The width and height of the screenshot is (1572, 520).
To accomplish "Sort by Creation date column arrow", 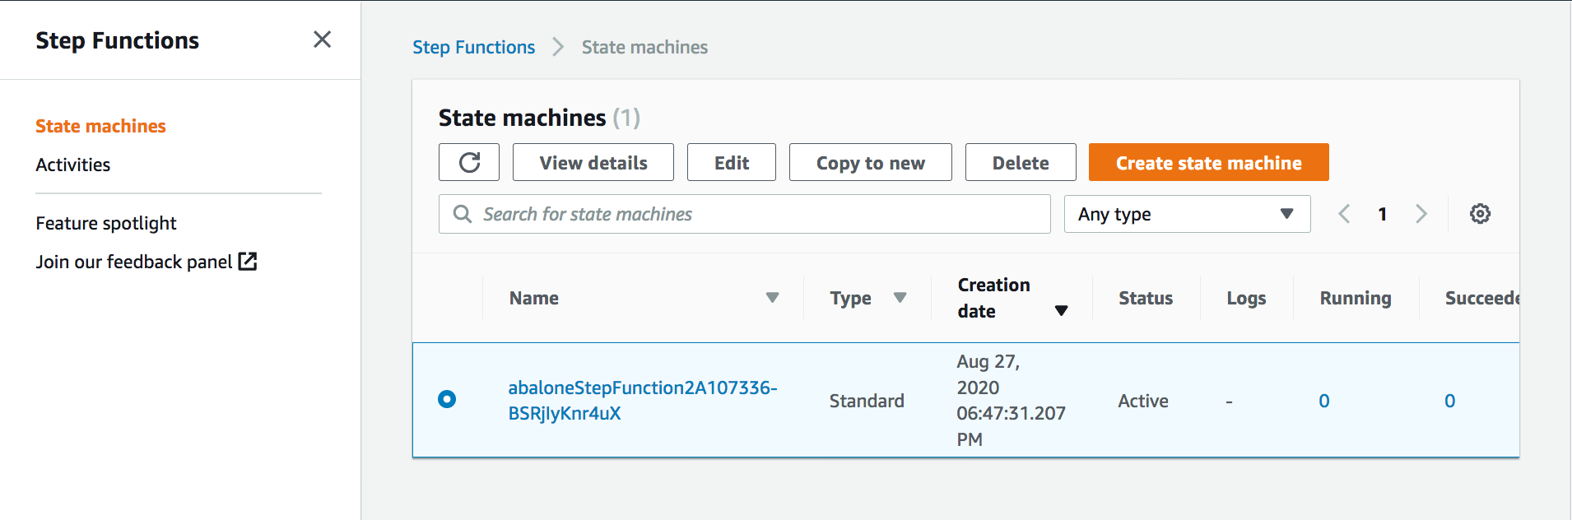I will [x=1061, y=311].
